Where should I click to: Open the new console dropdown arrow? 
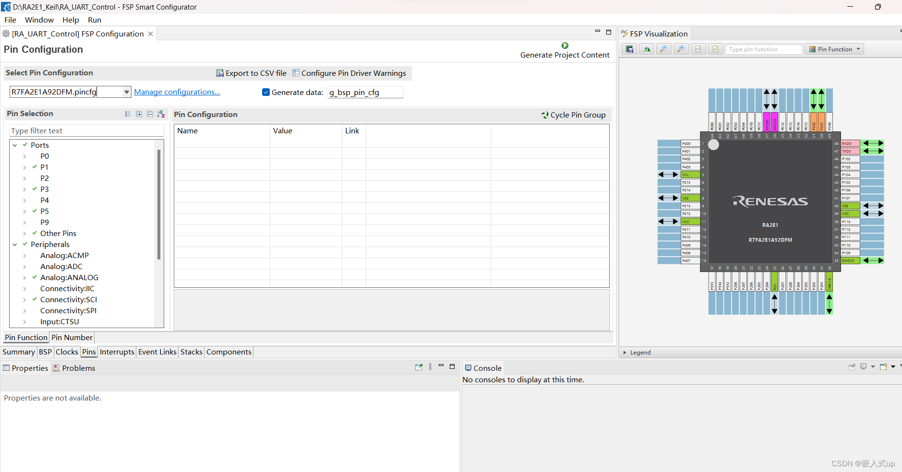(893, 367)
